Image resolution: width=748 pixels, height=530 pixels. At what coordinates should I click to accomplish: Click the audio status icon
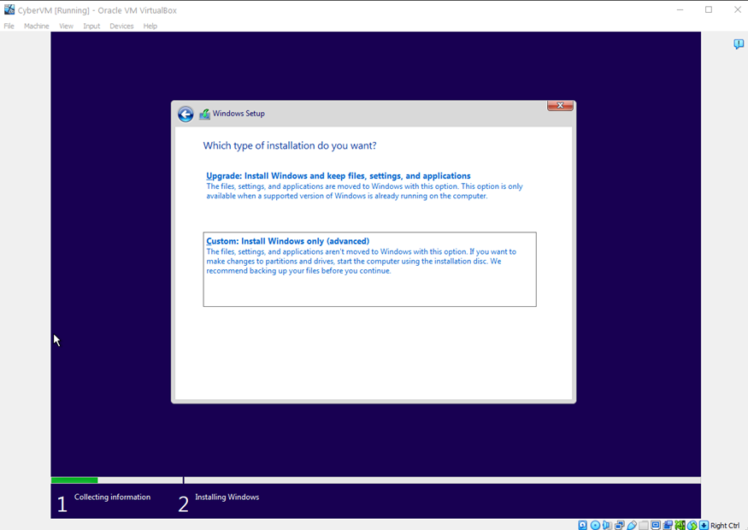[x=607, y=525]
